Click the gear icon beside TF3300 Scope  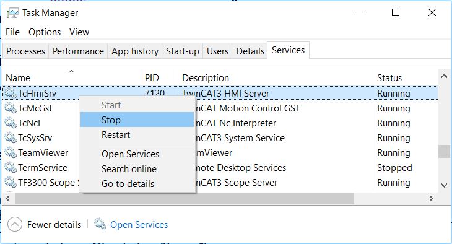11,182
